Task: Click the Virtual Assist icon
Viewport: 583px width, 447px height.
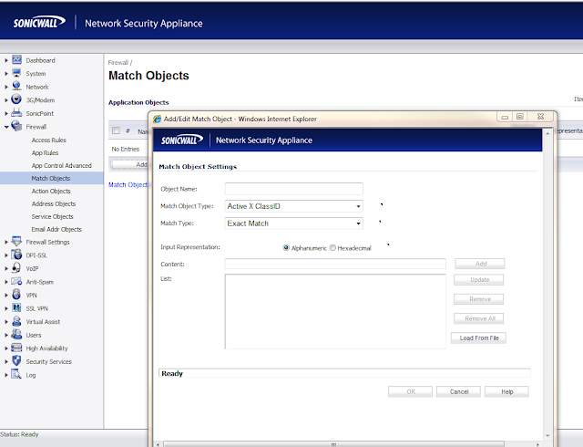Action: [16, 321]
